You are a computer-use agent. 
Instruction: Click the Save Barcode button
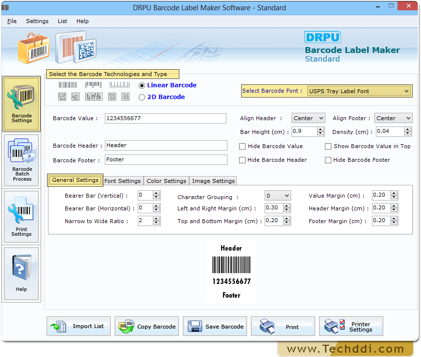(x=215, y=326)
